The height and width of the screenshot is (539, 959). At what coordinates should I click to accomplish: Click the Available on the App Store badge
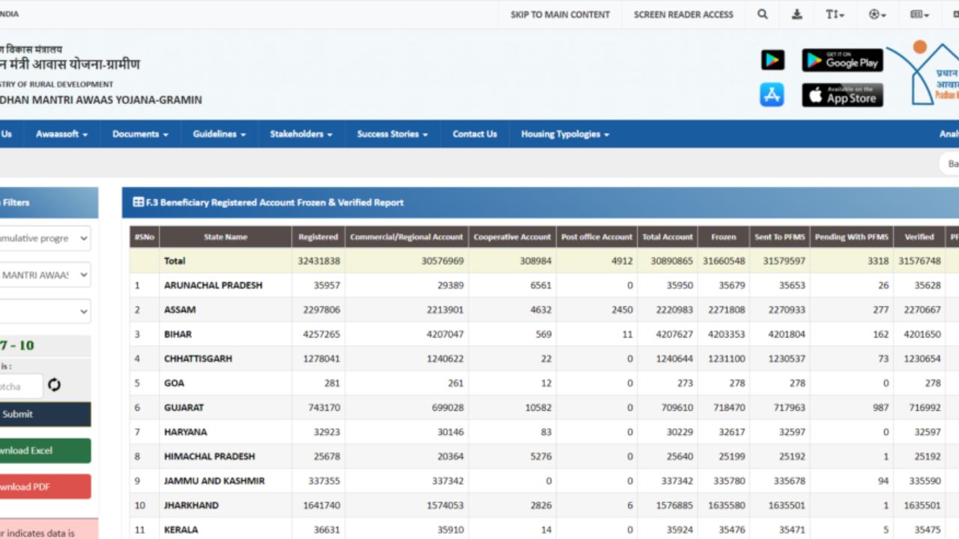point(842,95)
